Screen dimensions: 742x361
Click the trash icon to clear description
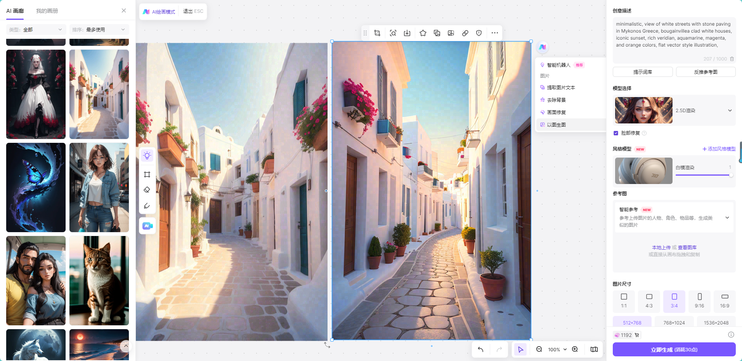tap(732, 59)
